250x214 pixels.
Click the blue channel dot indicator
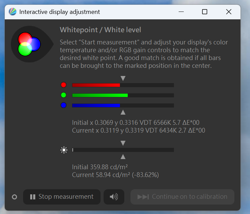[x=64, y=105]
